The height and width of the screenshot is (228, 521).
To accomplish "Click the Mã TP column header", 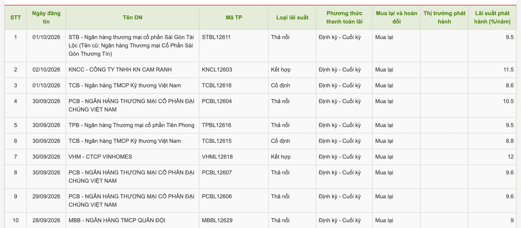I will [234, 18].
